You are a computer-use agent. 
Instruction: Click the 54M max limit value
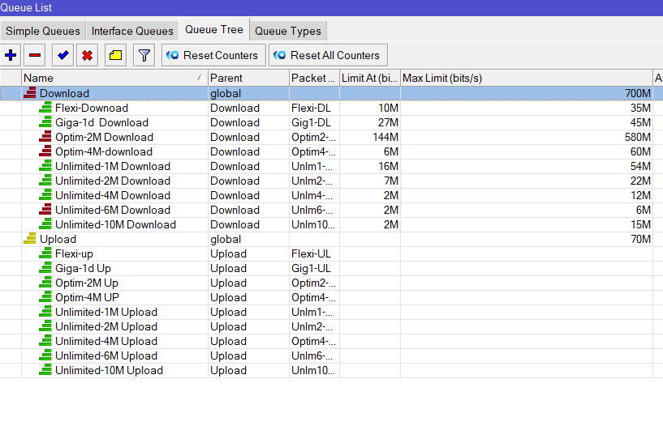(640, 166)
